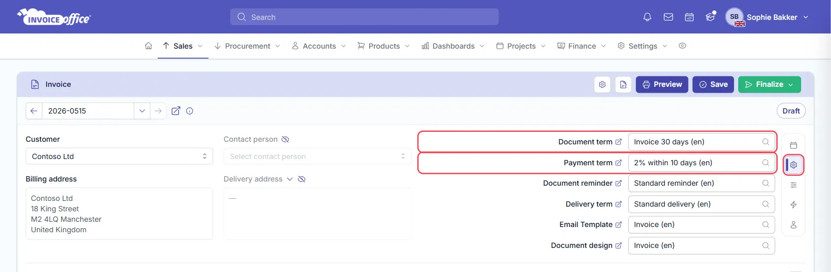Open Dashboards menu
Viewport: 831px width, 272px height.
[453, 46]
